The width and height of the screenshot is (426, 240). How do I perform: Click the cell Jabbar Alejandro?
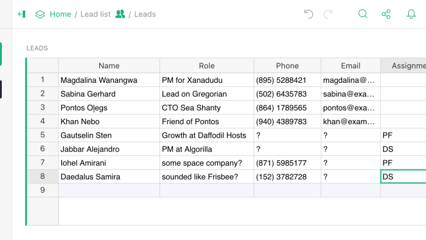tap(109, 149)
